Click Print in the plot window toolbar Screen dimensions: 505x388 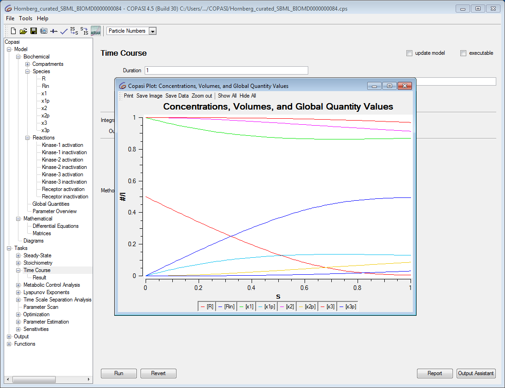129,96
